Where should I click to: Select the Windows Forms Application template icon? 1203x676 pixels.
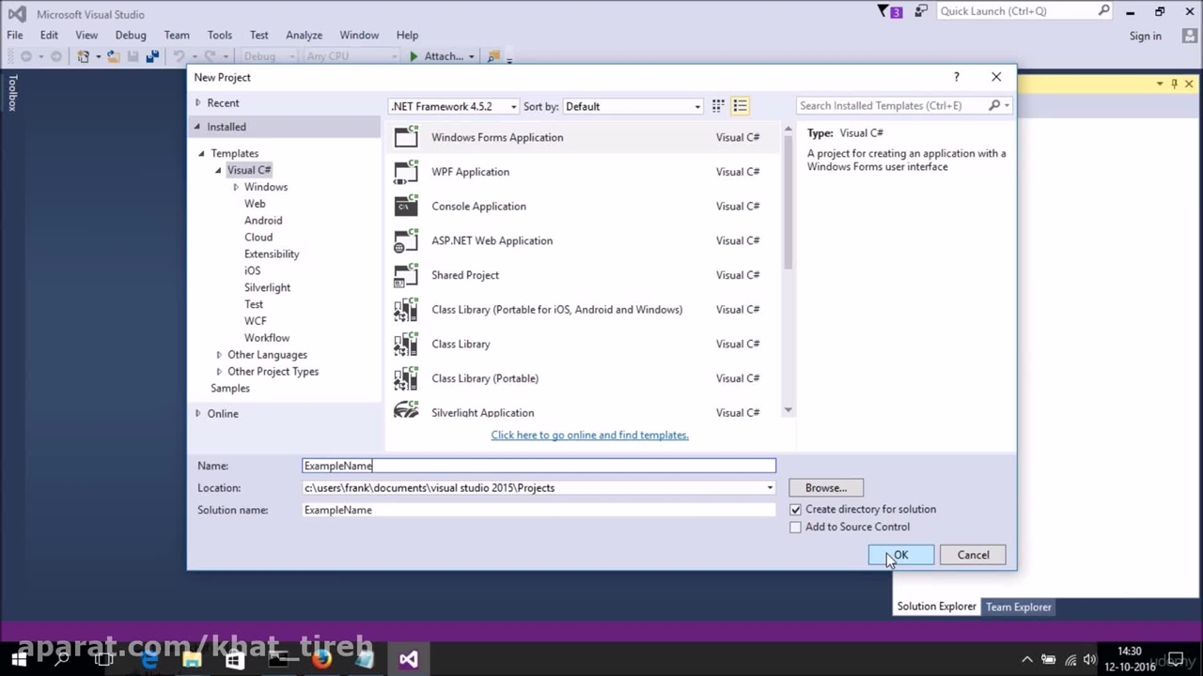tap(406, 137)
